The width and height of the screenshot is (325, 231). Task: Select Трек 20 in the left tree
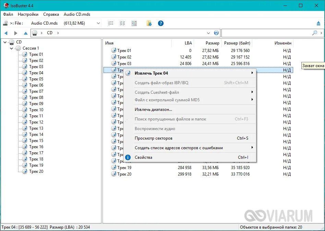click(36, 171)
